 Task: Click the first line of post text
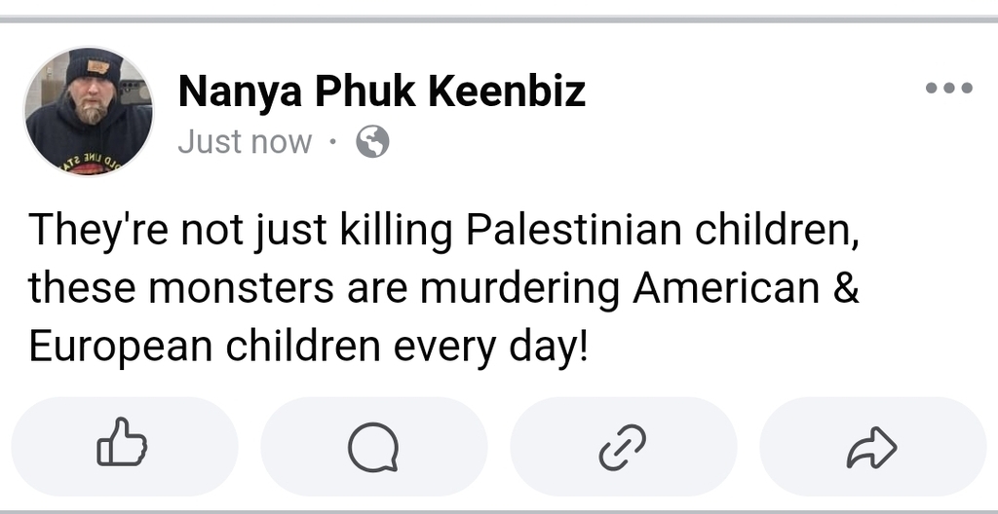point(446,231)
